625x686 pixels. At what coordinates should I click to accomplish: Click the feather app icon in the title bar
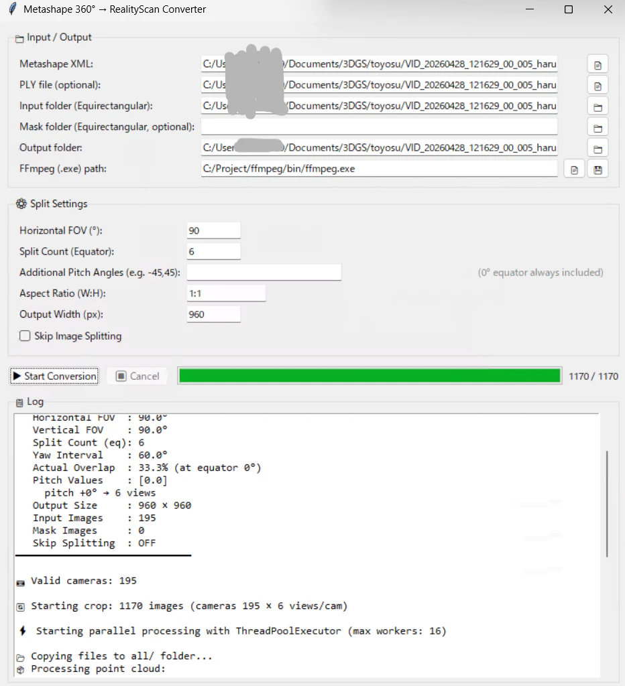[13, 9]
